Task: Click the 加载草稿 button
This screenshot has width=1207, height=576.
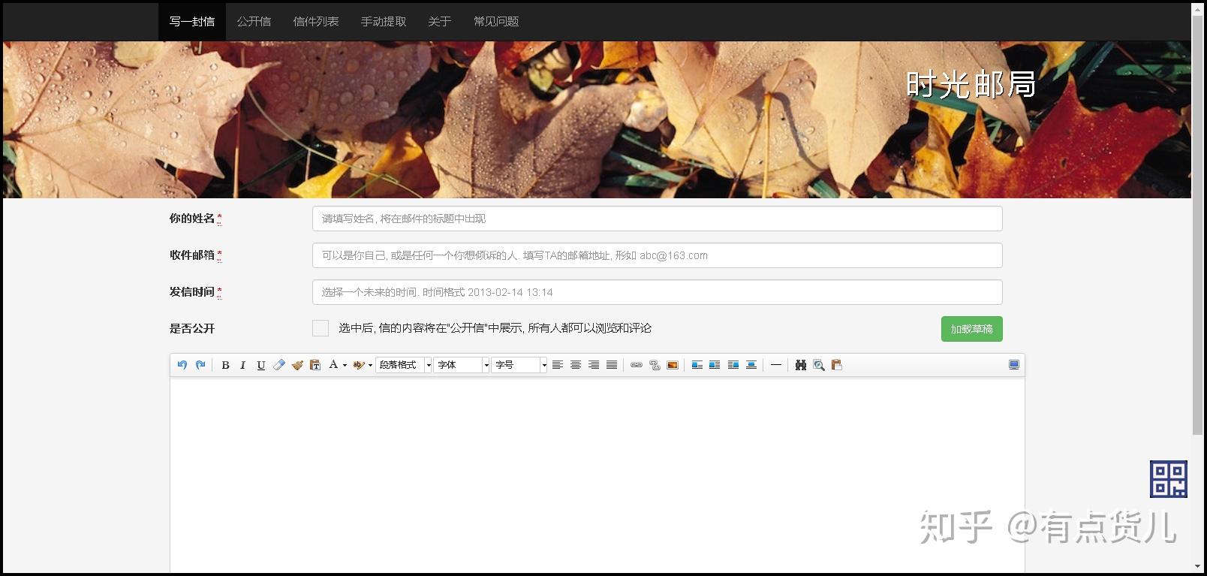Action: click(971, 329)
